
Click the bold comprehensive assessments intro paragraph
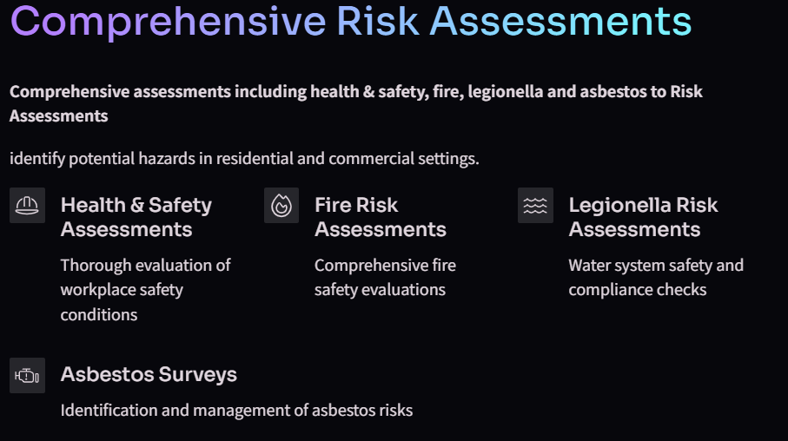tap(356, 103)
